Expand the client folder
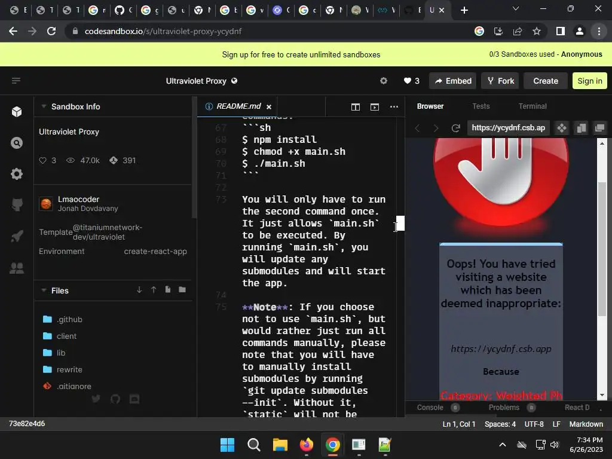612x459 pixels. (x=59, y=336)
